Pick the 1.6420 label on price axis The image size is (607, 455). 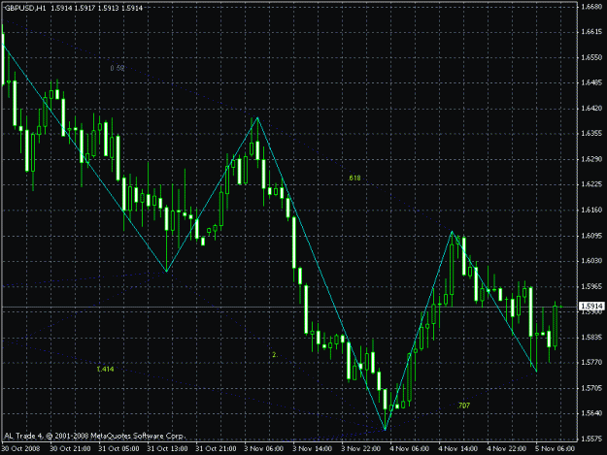pos(592,109)
